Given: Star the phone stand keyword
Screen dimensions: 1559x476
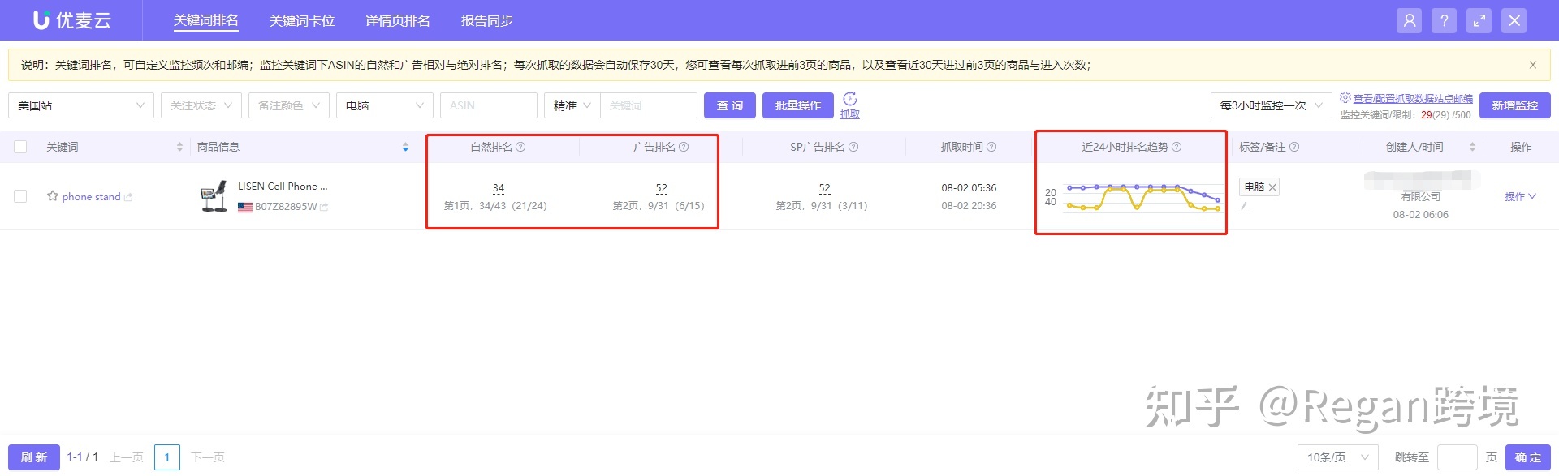Looking at the screenshot, I should [x=53, y=196].
